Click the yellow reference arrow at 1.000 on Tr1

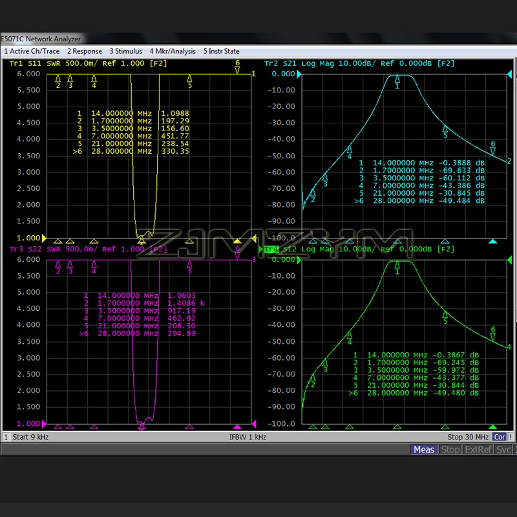coord(44,238)
